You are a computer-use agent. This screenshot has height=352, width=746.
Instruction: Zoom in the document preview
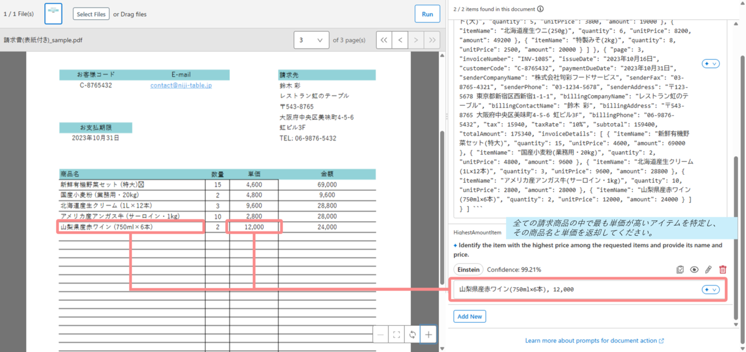pyautogui.click(x=428, y=335)
